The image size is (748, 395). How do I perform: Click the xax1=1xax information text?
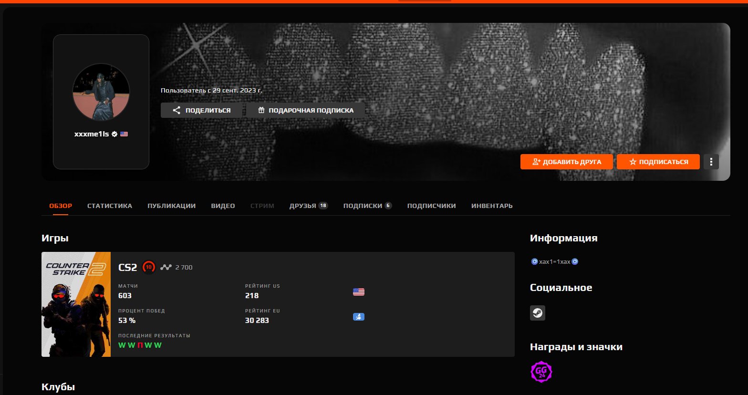[x=555, y=262]
